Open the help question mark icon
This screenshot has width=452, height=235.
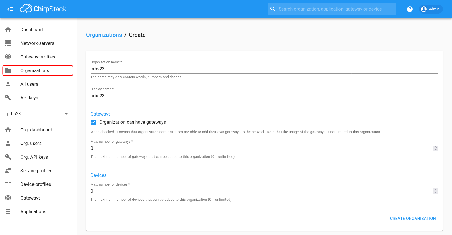[x=410, y=9]
